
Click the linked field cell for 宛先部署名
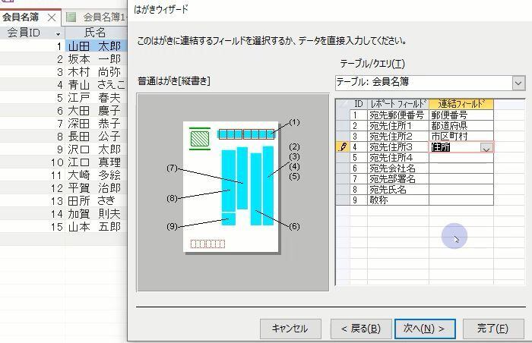tap(461, 179)
